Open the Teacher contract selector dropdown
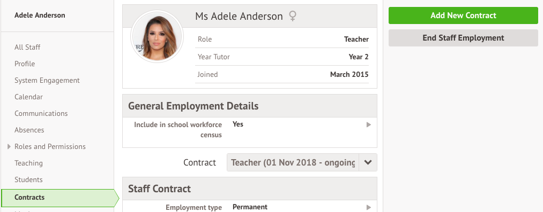 pos(302,162)
